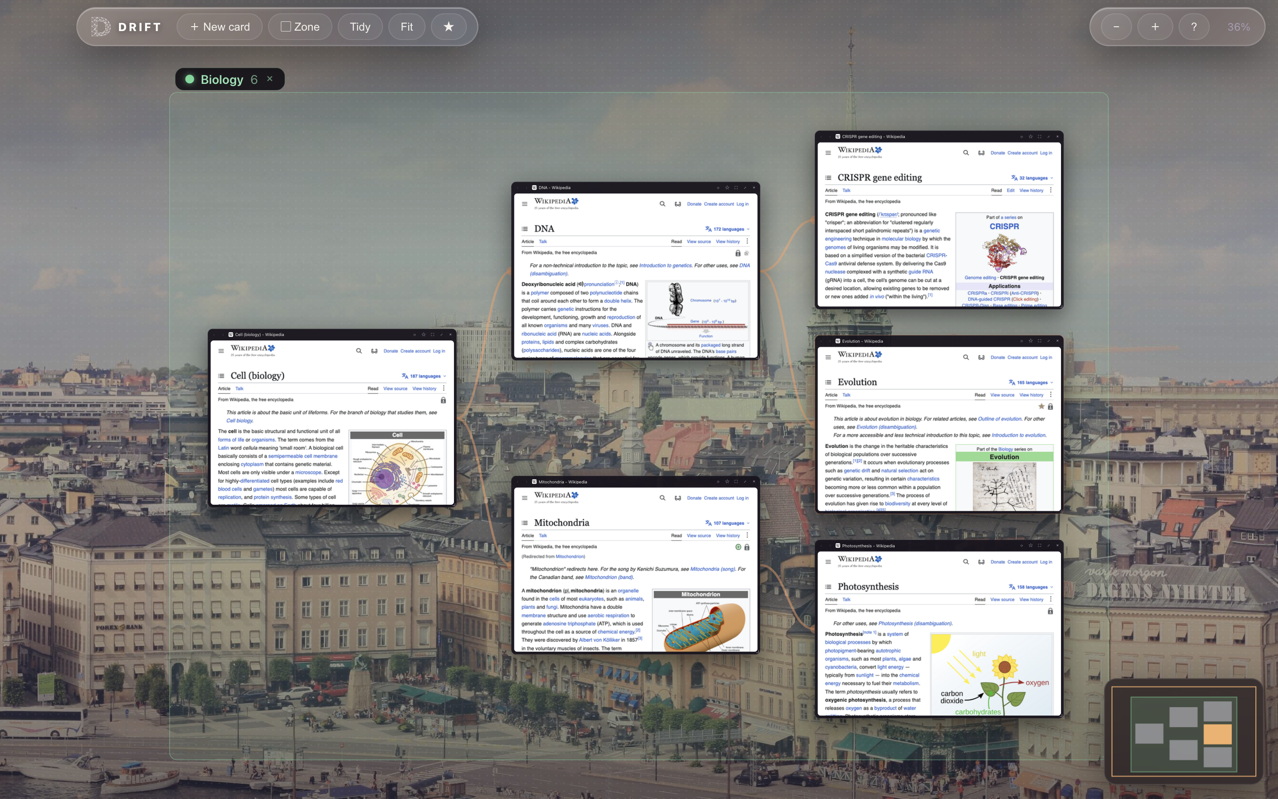Viewport: 1278px width, 799px height.
Task: Expand the CRISPR gene editing card
Action: [1049, 136]
